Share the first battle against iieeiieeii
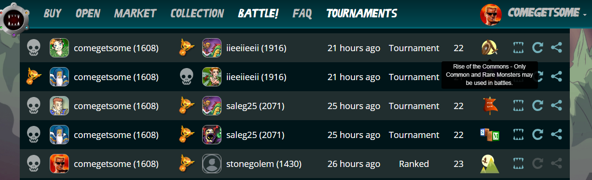 coord(556,48)
